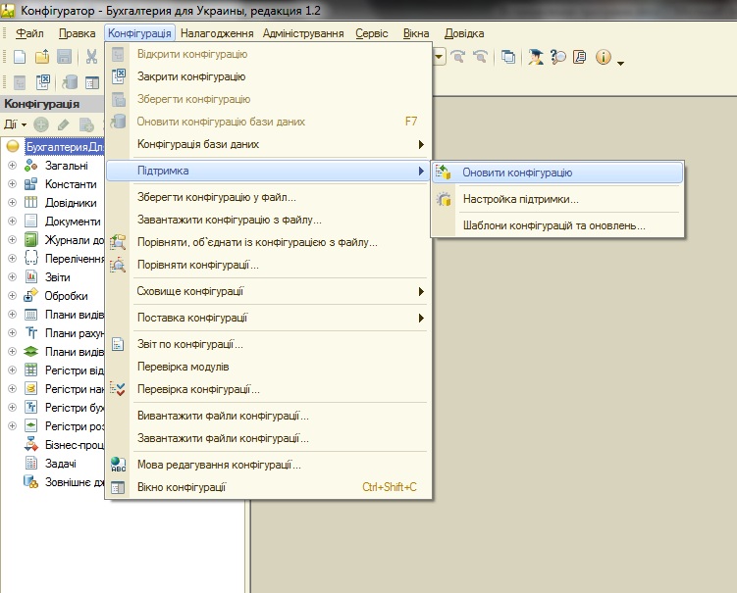Click the pencil edit icon in Конфігурація panel
Screen dimensions: 737x593
click(x=63, y=124)
